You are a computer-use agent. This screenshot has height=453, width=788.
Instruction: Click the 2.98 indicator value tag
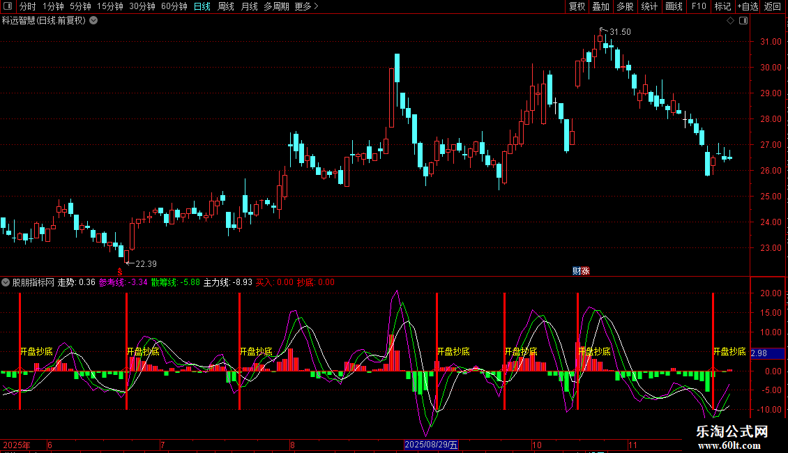point(767,353)
